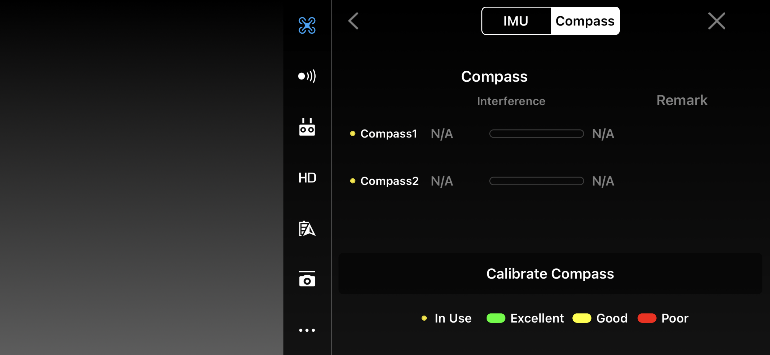Open the aircraft battery settings icon
This screenshot has height=355, width=770.
(x=307, y=228)
